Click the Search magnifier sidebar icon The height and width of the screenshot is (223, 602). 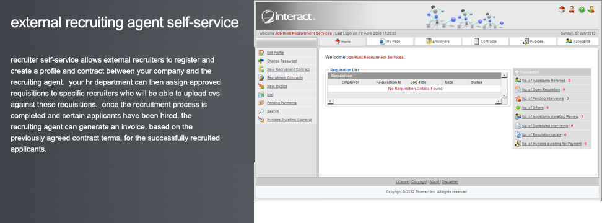(261, 111)
